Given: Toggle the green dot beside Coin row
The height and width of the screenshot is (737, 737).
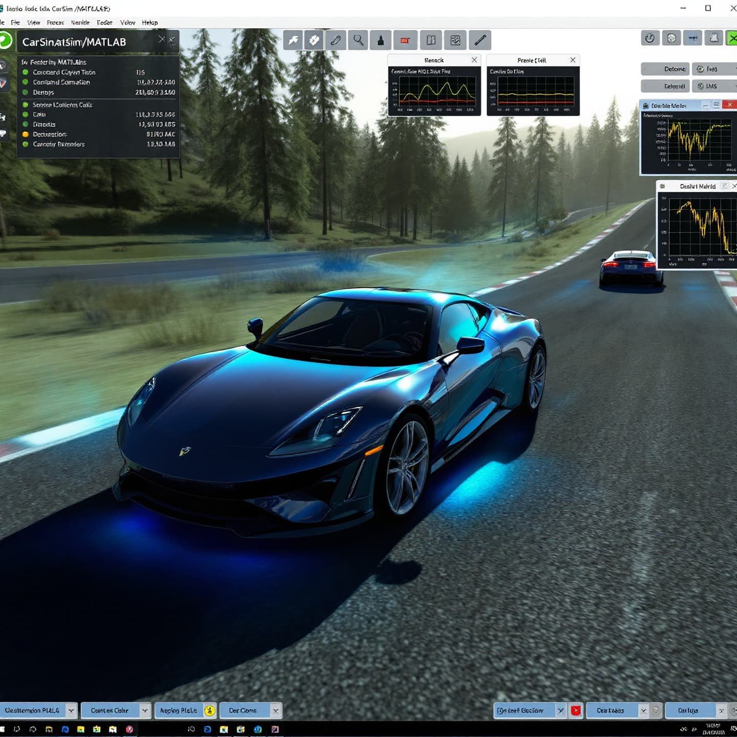Looking at the screenshot, I should (25, 114).
